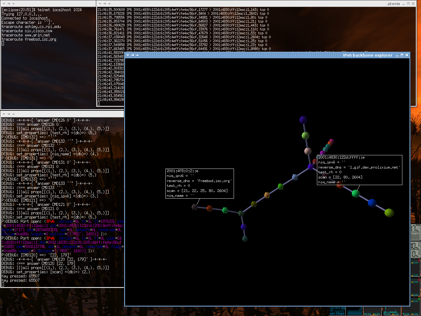Toggle the sticky pin on the aterm tcpdump titlebar
The width and height of the screenshot is (421, 316).
105,4
